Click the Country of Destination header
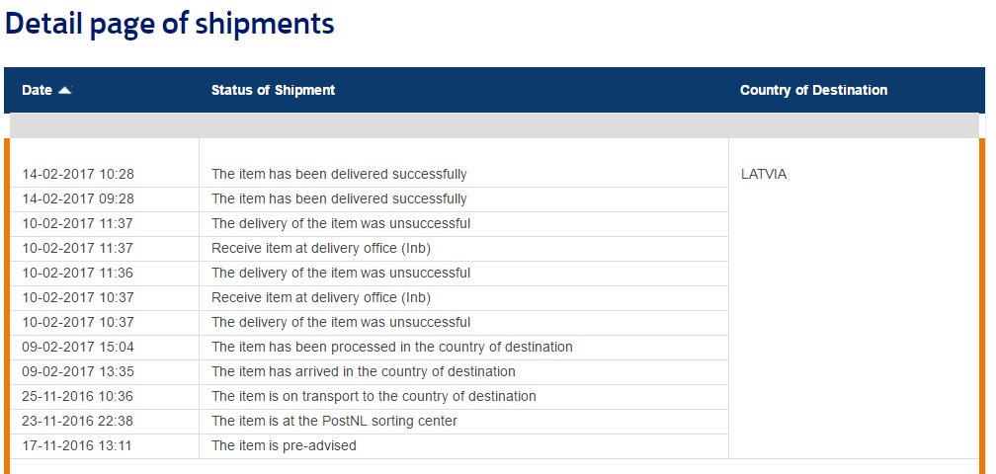996x474 pixels. (813, 90)
